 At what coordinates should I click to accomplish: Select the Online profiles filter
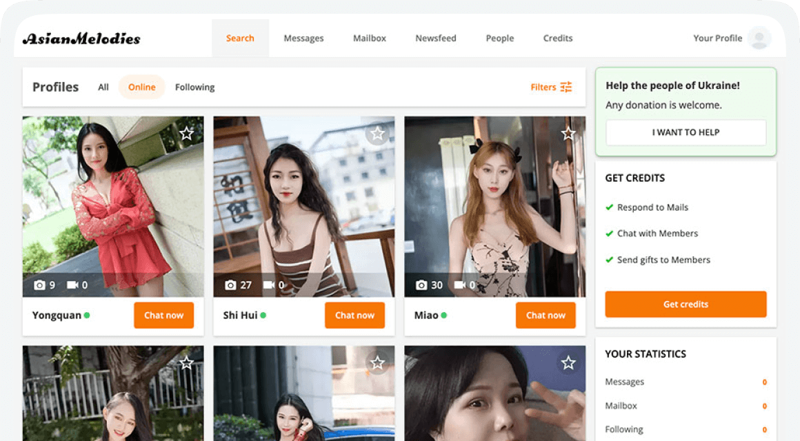click(x=141, y=87)
